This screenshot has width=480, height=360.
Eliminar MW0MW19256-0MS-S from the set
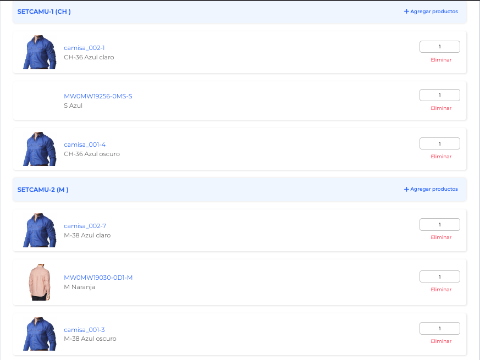(x=441, y=108)
